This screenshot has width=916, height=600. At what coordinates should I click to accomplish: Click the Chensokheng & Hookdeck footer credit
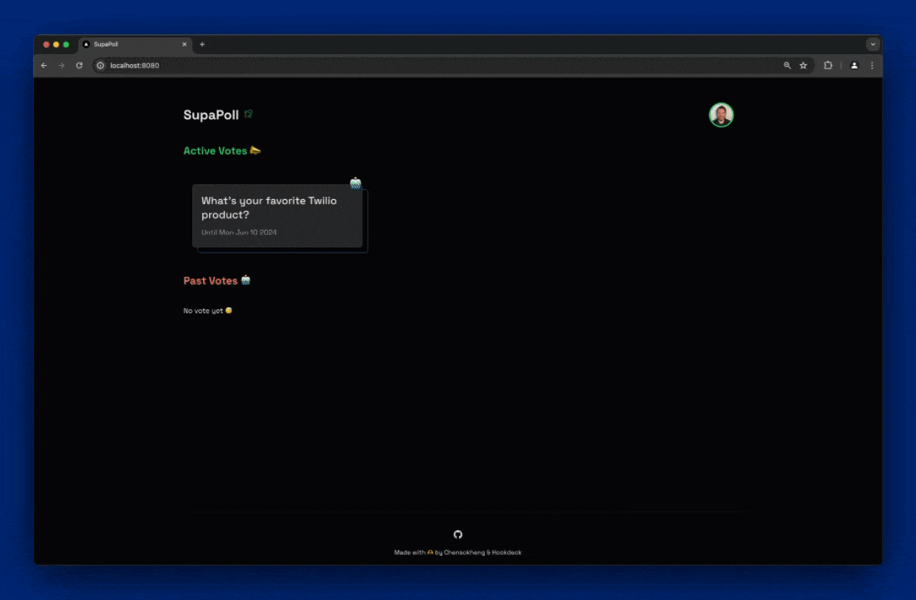click(x=482, y=552)
